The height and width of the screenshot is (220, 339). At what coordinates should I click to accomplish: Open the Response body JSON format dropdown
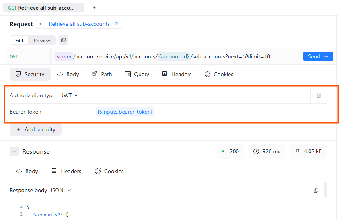(x=61, y=191)
